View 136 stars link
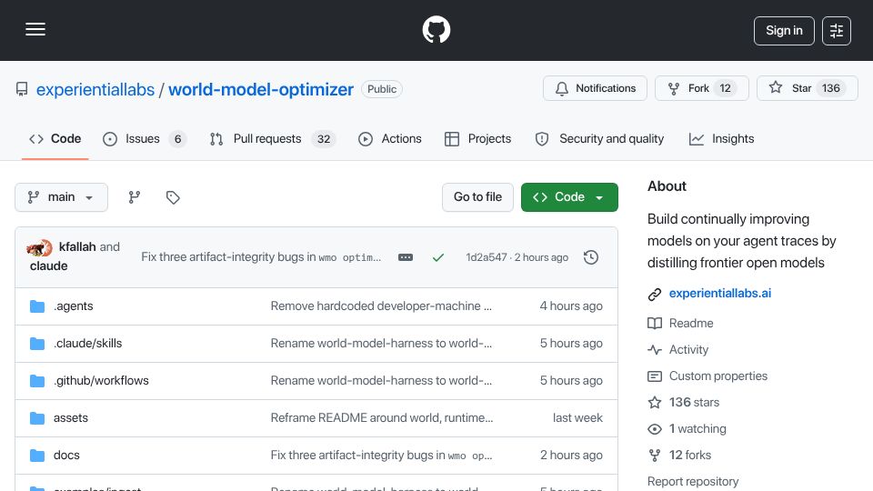873x491 pixels. (x=694, y=403)
